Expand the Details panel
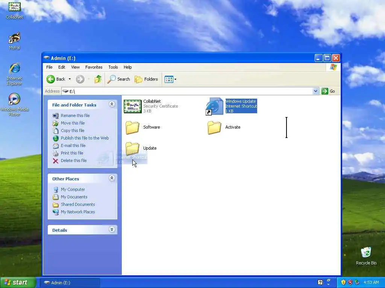This screenshot has height=288, width=385. coord(112,229)
